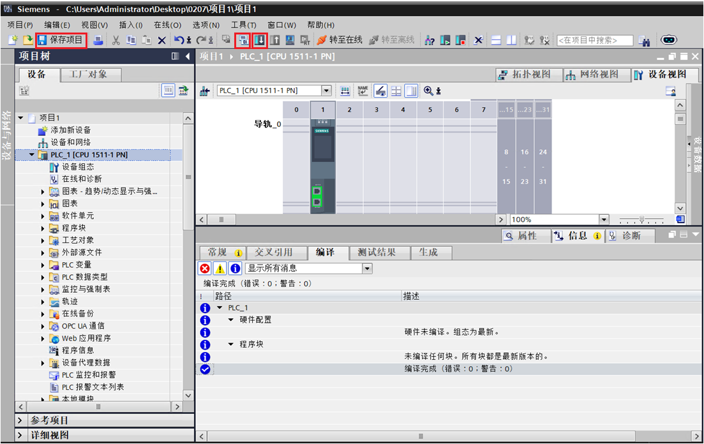704x444 pixels.
Task: Select the 工厂对象 tab in project tree
Action: [x=91, y=75]
